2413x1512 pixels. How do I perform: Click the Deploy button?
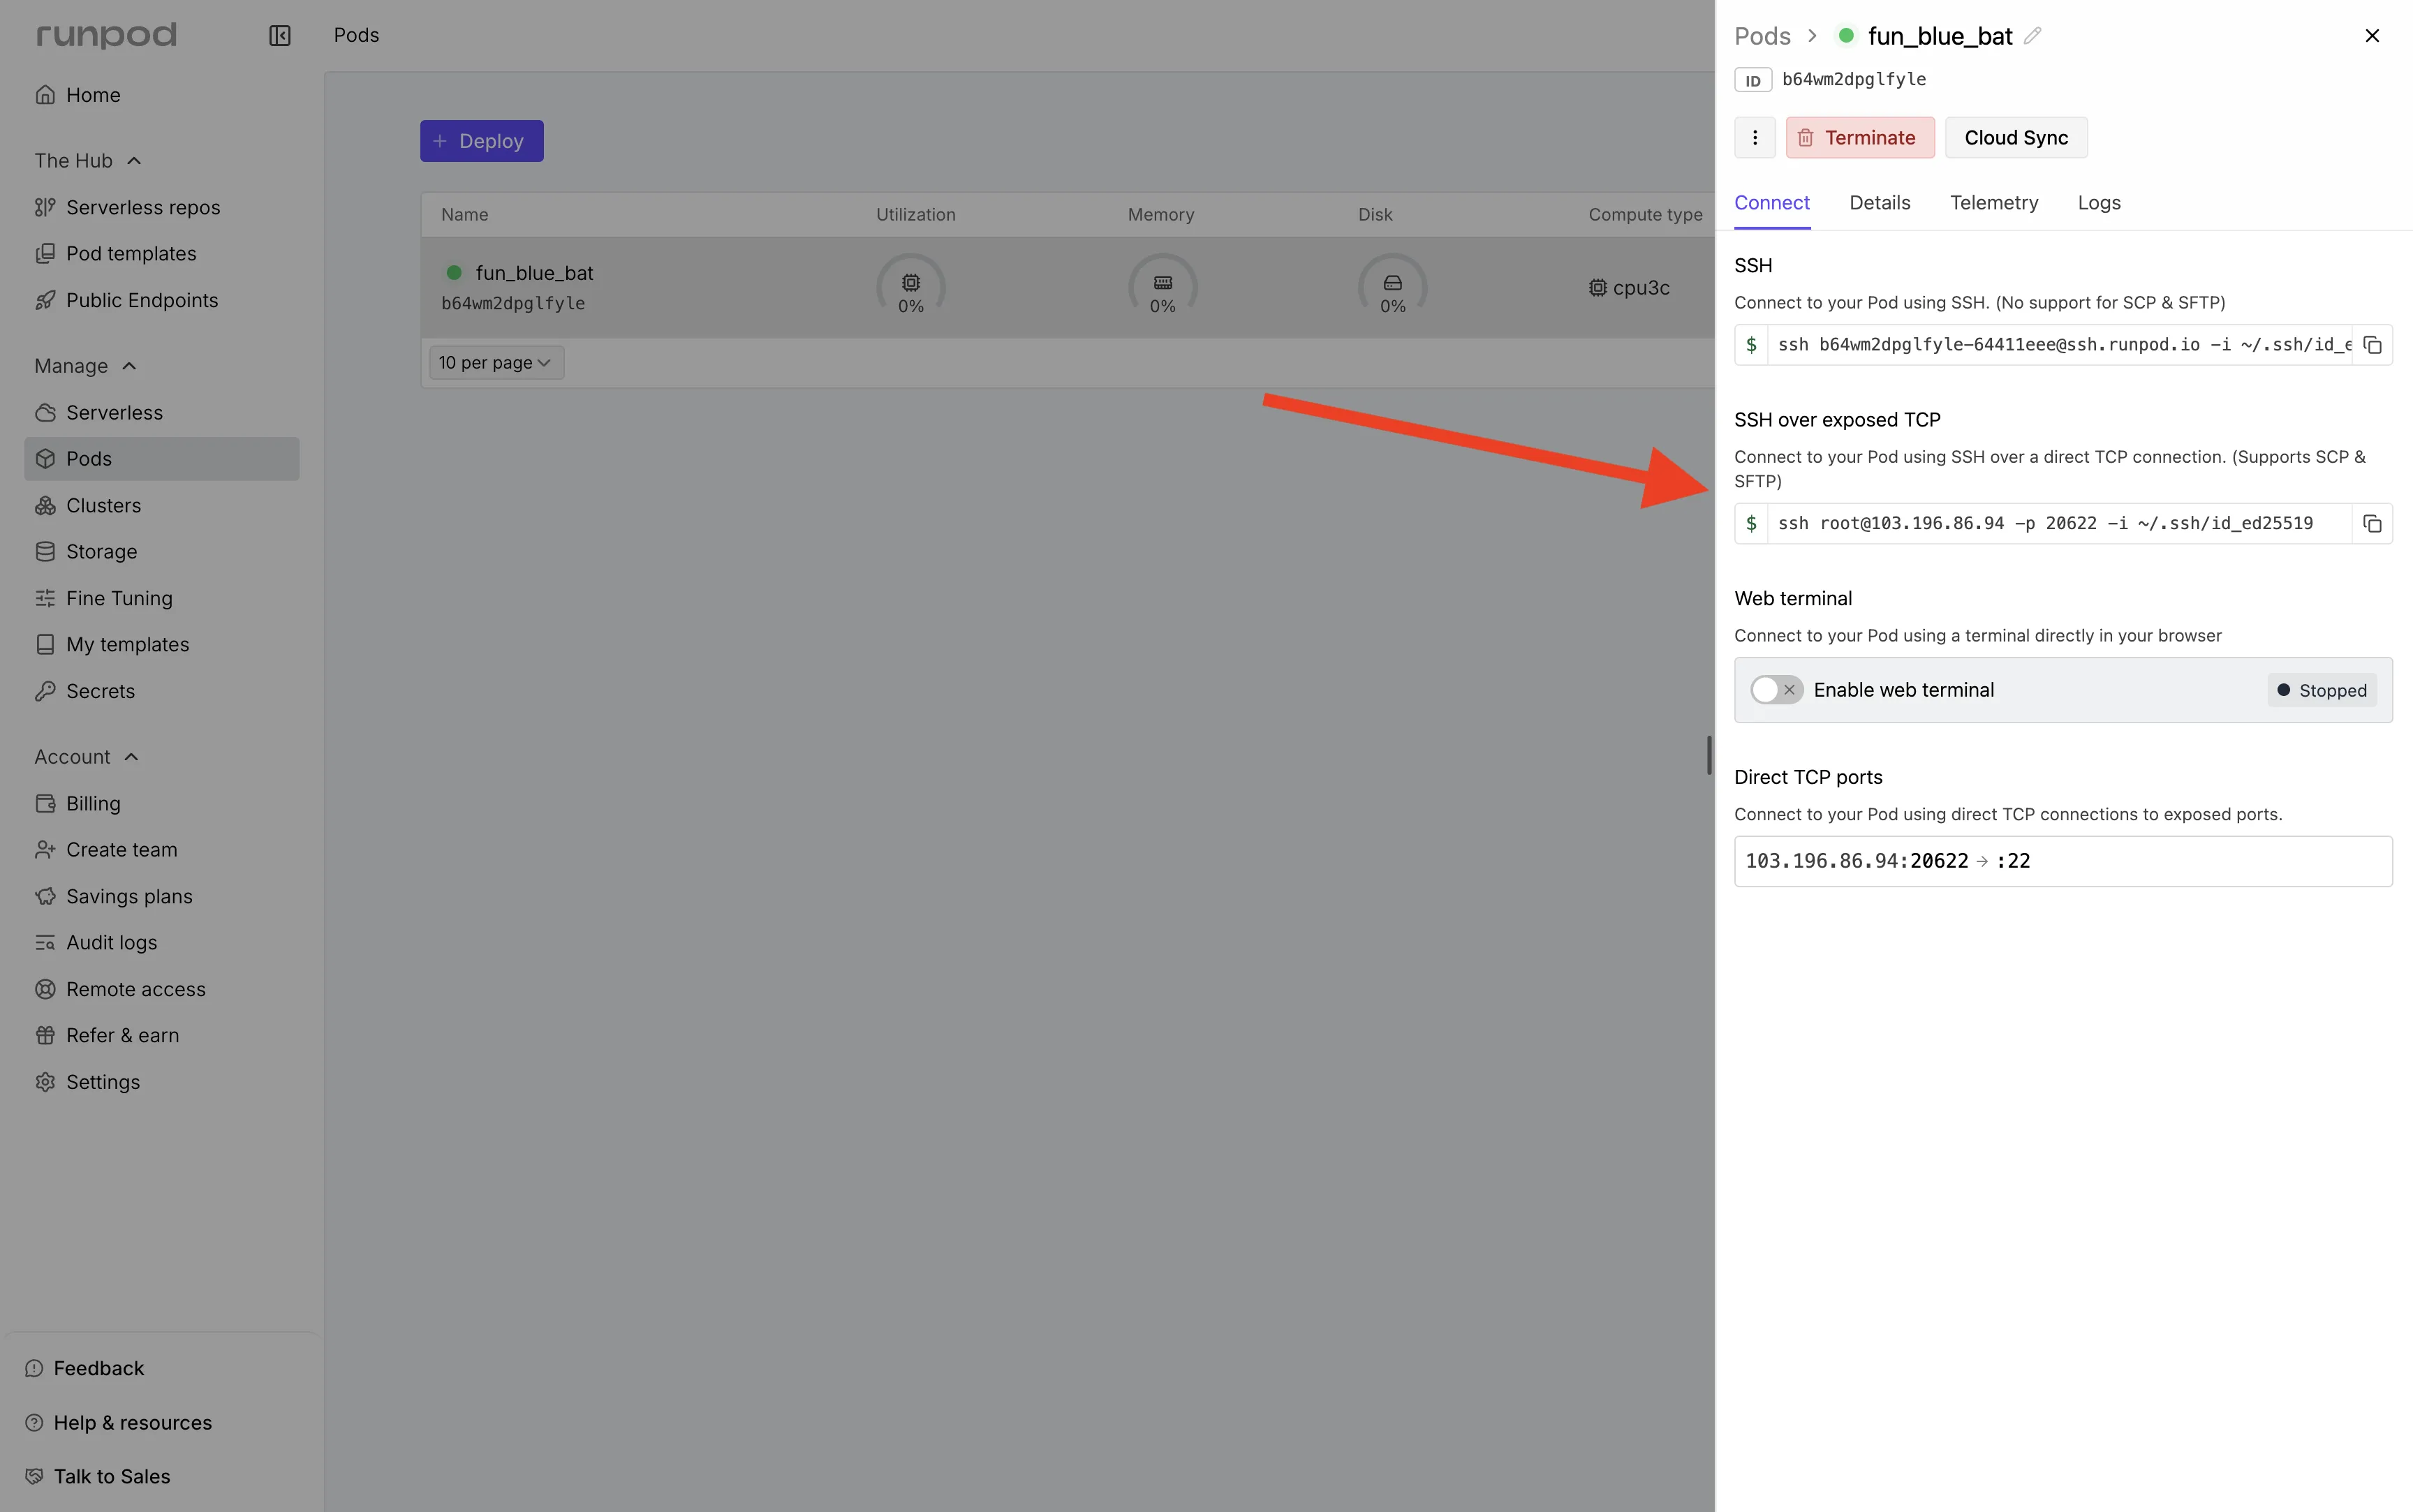pyautogui.click(x=482, y=141)
